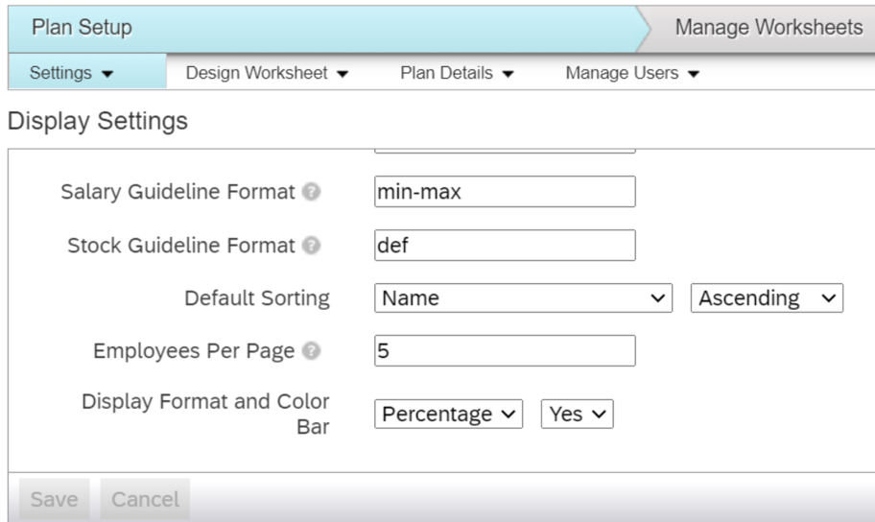Open help tooltip for Employees Per Page
875x522 pixels.
[x=311, y=352]
